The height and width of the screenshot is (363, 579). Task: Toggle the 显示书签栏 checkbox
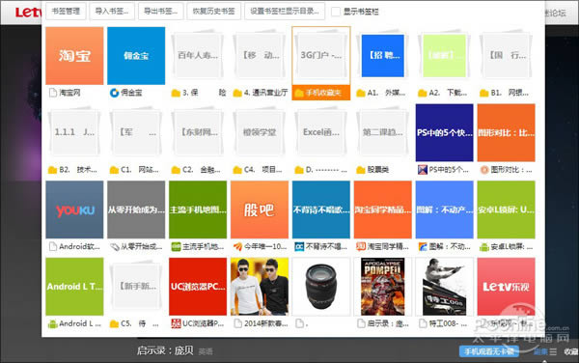(x=336, y=12)
